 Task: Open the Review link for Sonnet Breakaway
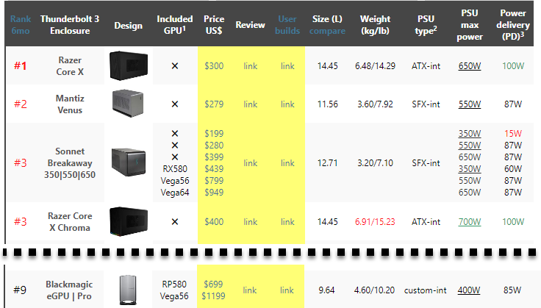[250, 162]
